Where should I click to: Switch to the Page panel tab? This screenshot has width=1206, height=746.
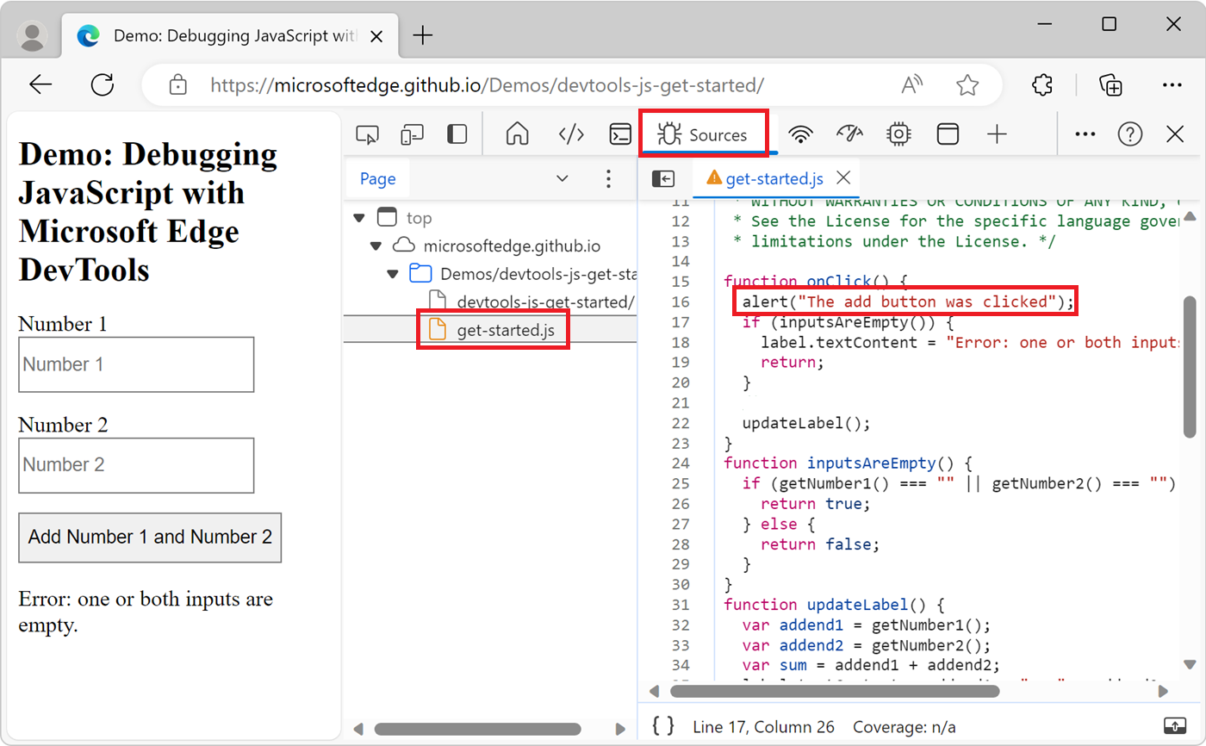coord(377,178)
